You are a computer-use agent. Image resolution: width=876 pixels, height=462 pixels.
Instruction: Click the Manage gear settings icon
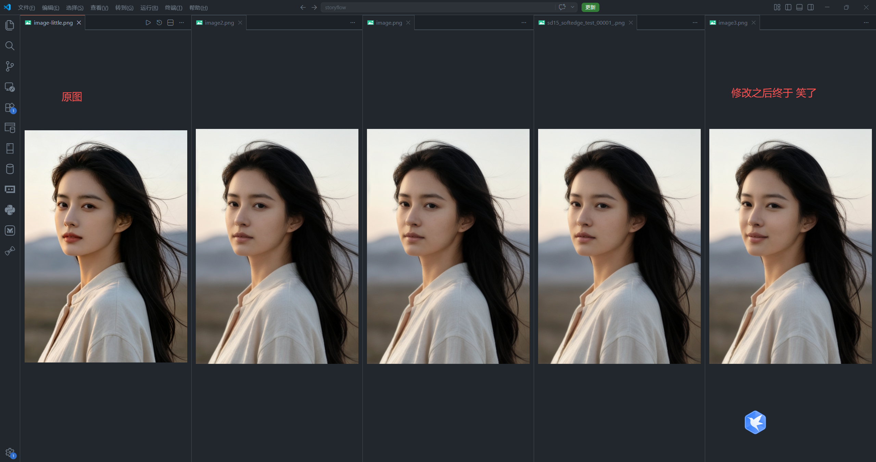pyautogui.click(x=10, y=452)
